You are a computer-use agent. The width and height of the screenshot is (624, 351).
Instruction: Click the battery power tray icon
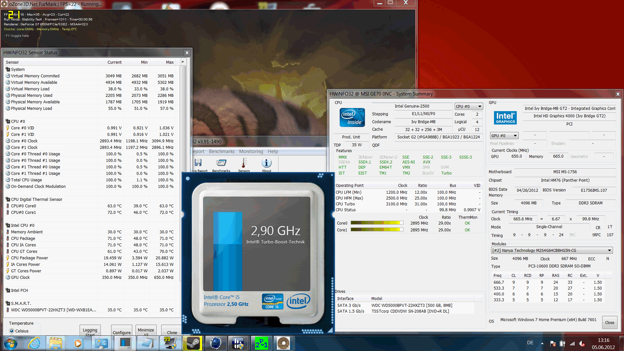(563, 344)
